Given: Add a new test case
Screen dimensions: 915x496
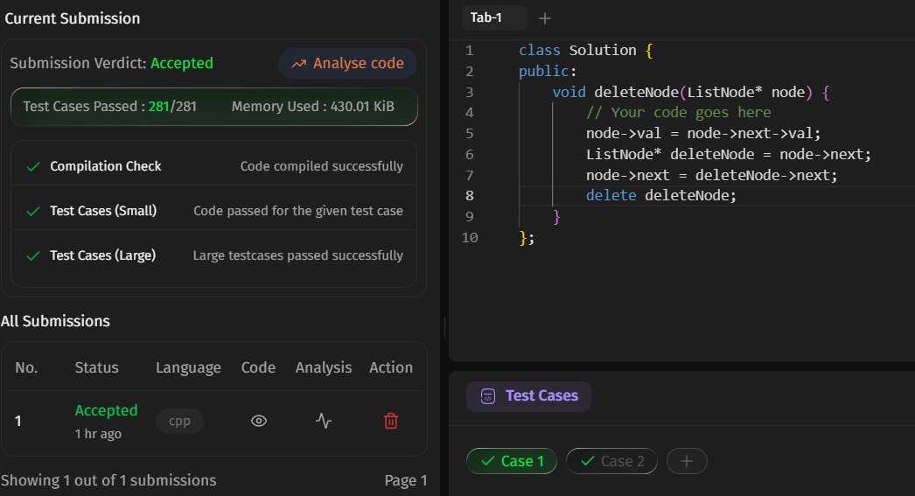Looking at the screenshot, I should (687, 461).
